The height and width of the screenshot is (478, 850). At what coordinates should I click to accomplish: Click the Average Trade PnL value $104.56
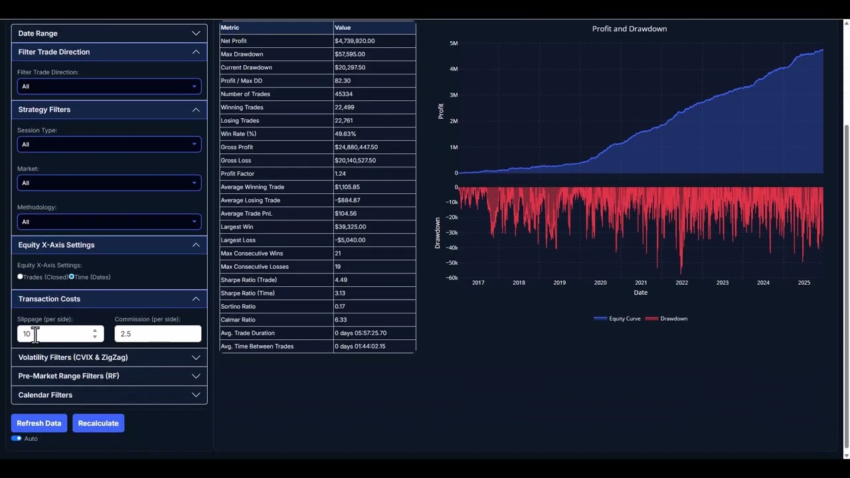(345, 214)
